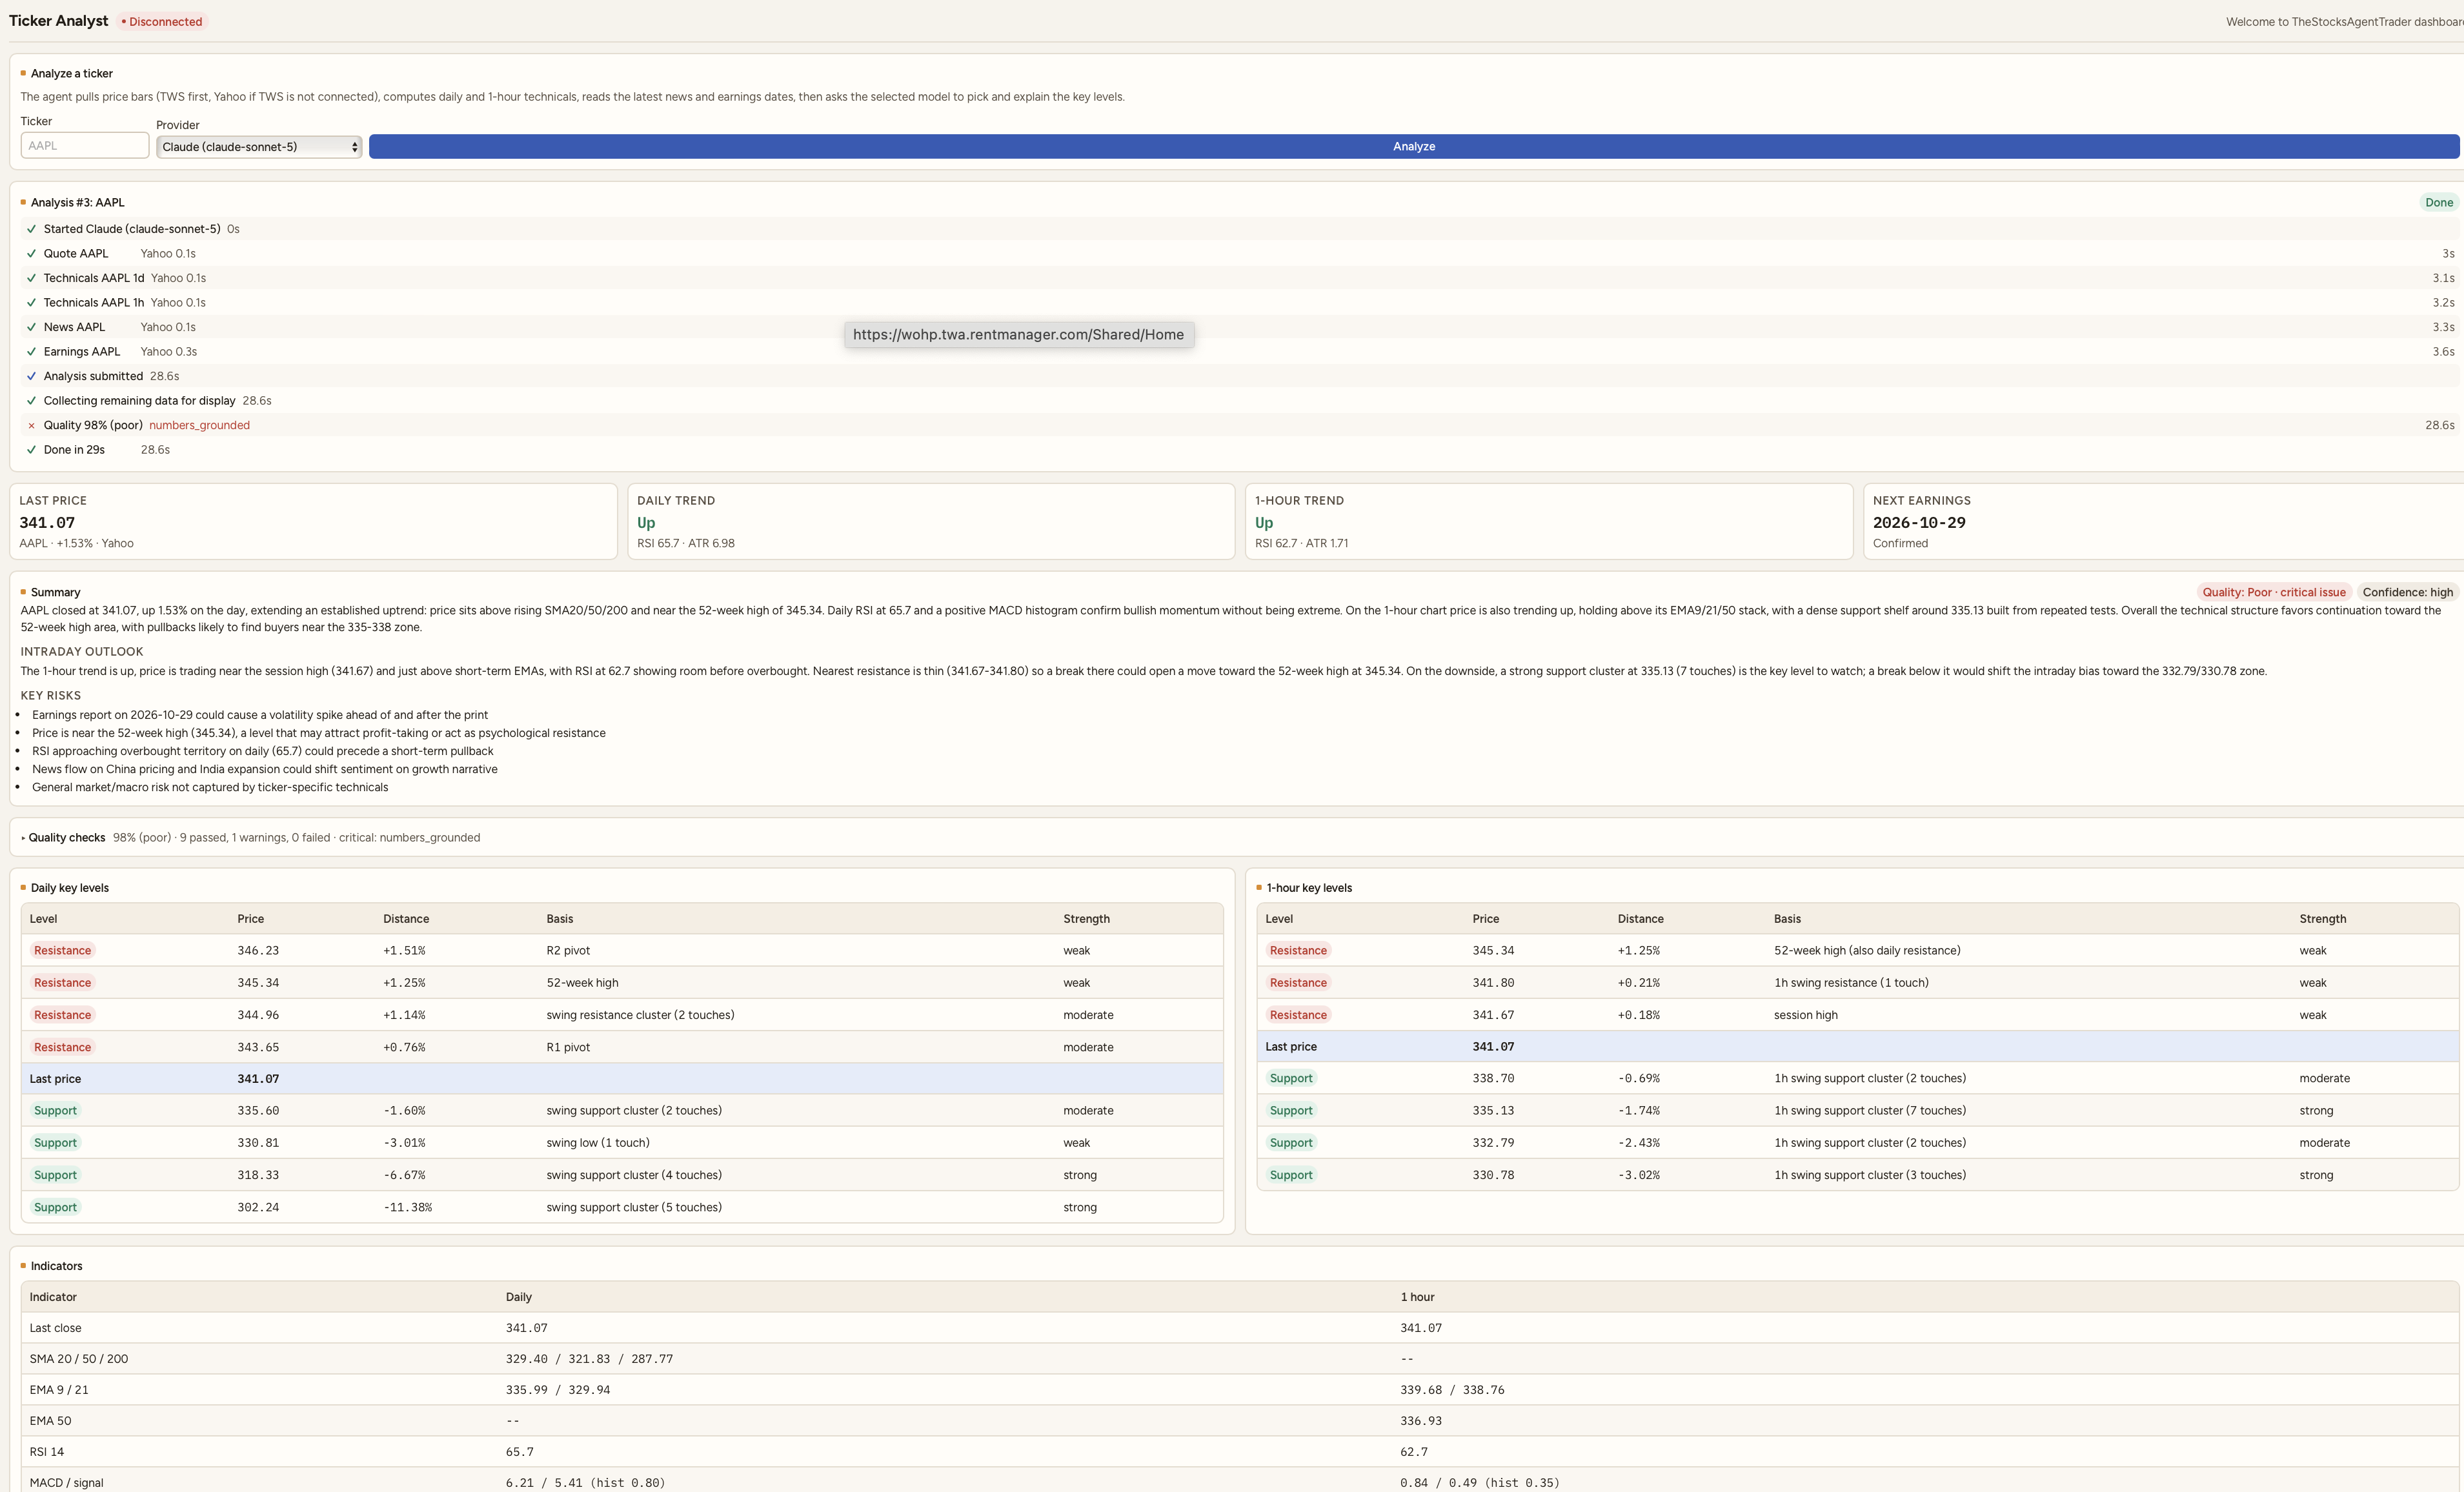Click the Daily Trend Up value

click(x=646, y=523)
